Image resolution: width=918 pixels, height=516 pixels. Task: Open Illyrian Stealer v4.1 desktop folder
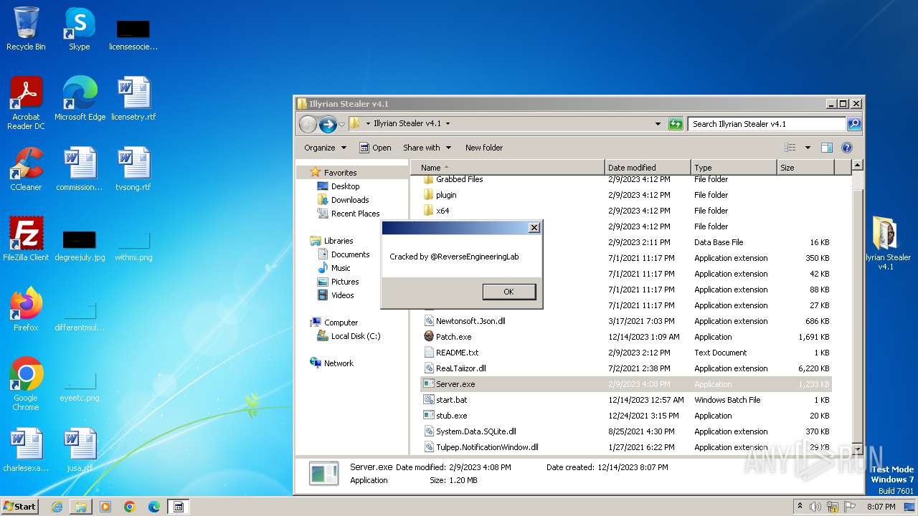tap(887, 244)
